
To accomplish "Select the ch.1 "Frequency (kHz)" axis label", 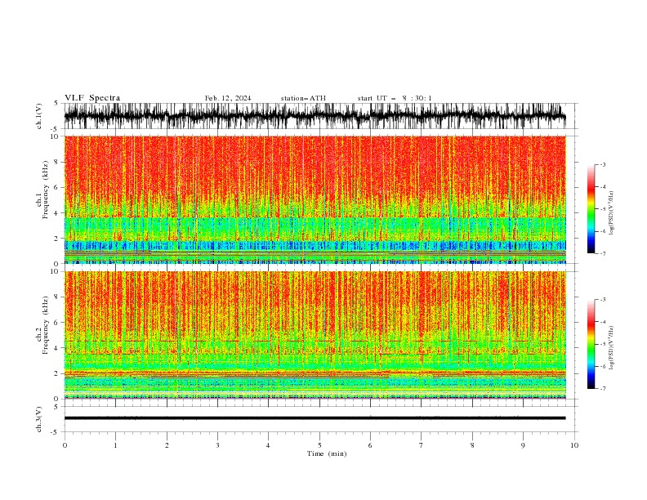I will click(46, 190).
